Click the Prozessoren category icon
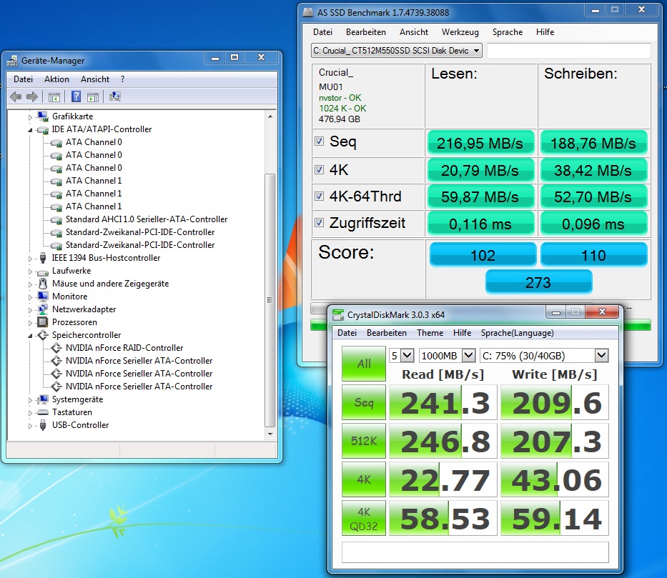Image resolution: width=667 pixels, height=578 pixels. (x=43, y=322)
